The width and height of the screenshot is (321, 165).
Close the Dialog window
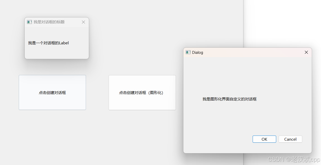[x=306, y=52]
